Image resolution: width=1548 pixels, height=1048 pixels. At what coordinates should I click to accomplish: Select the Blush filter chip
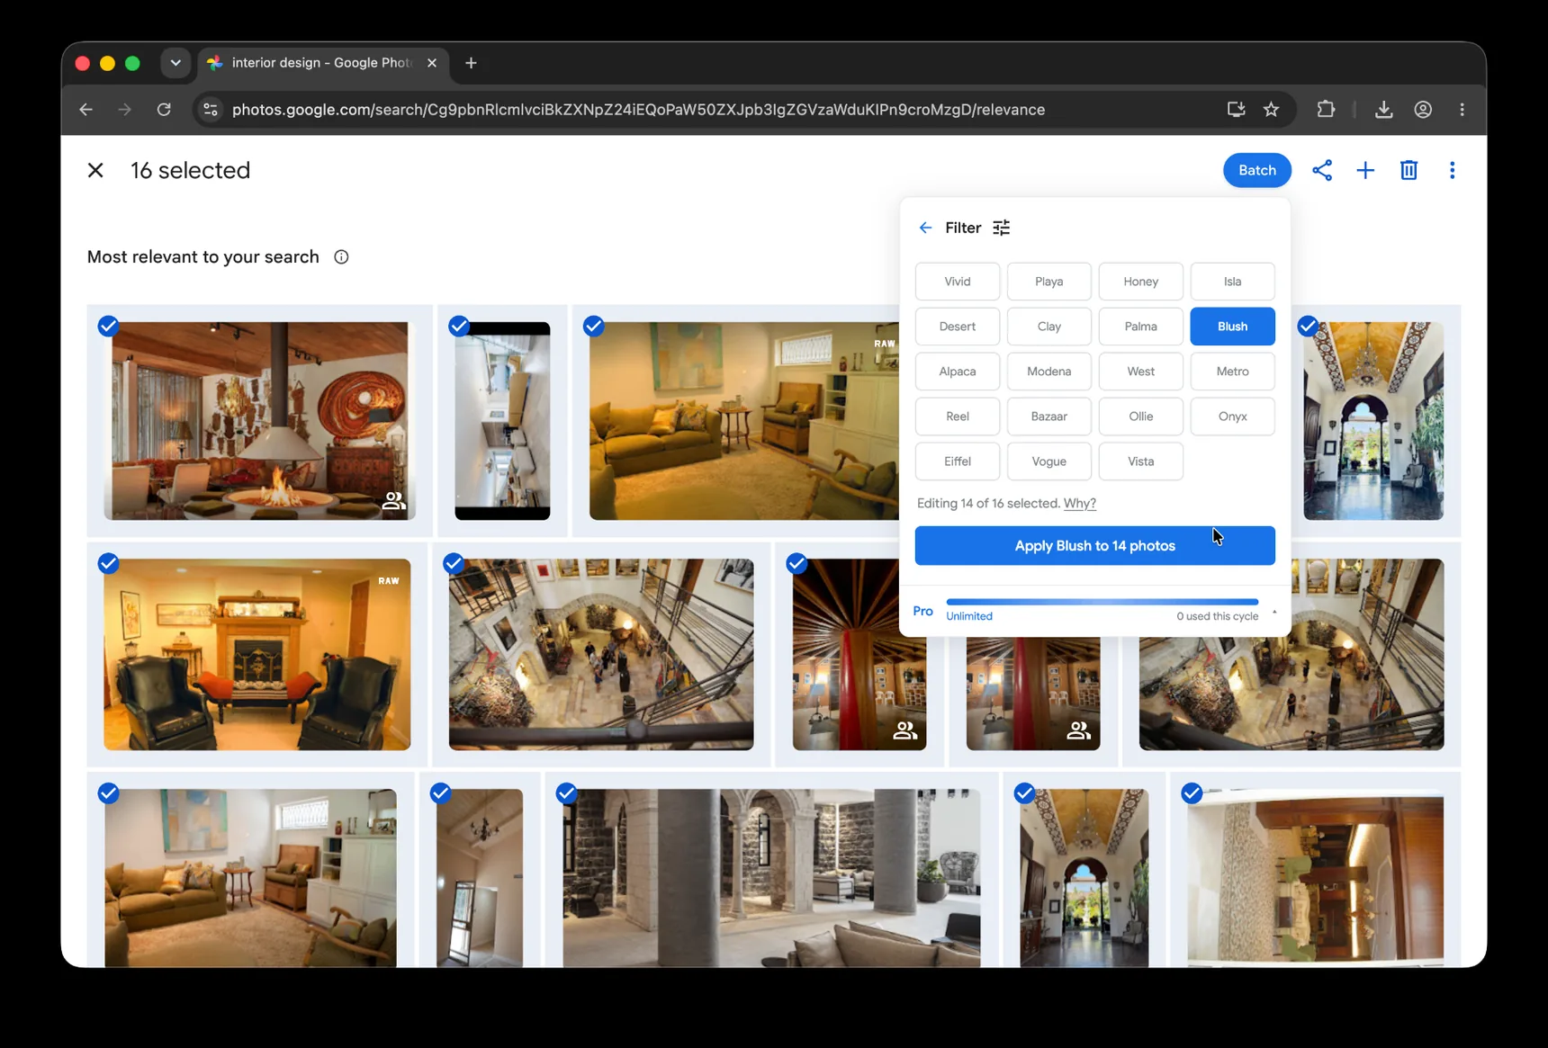tap(1233, 327)
